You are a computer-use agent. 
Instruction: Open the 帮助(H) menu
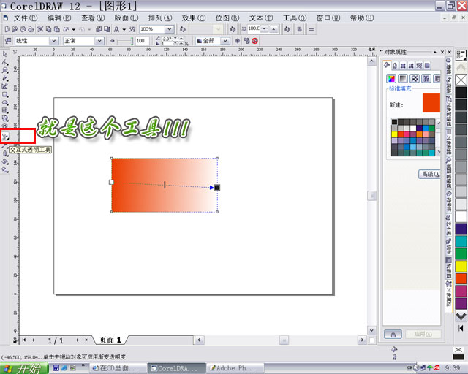pos(362,18)
